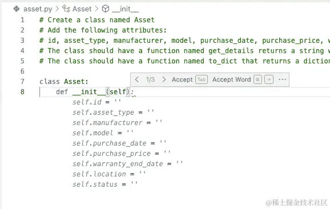Expand breadcrumb chevron after asset.py
The height and width of the screenshot is (209, 330).
tap(57, 9)
